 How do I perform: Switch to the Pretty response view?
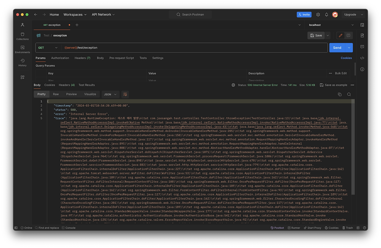[x=41, y=94]
